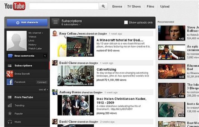Open the Minecraft tutorial video thumbnail

pyautogui.click(x=76, y=46)
